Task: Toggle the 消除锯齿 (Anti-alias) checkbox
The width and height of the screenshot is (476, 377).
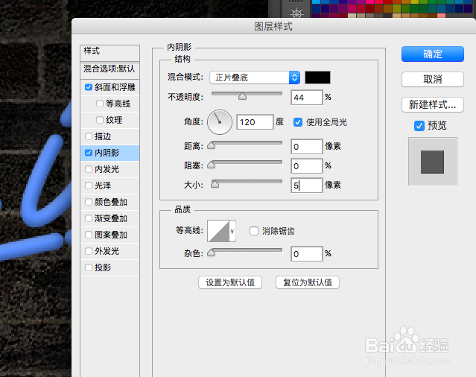Action: (x=254, y=231)
